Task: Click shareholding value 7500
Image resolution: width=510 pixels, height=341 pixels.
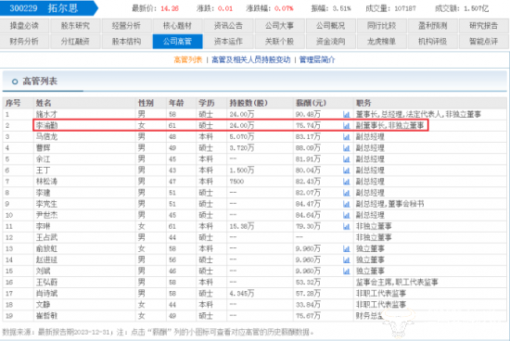Action: [236, 182]
